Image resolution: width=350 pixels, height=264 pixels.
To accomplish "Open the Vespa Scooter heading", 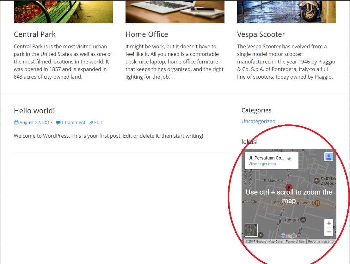I will (x=261, y=34).
